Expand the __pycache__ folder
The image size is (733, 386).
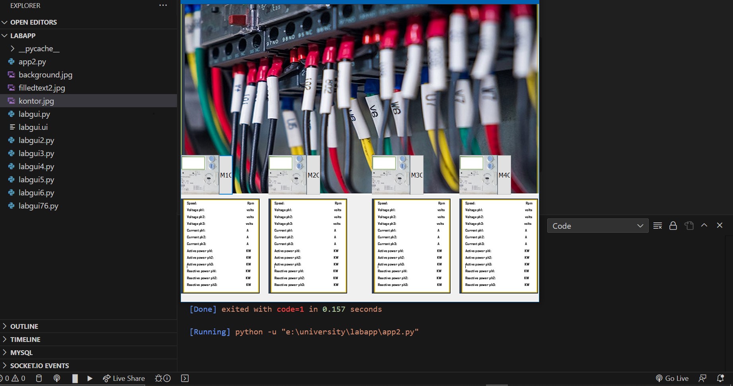[39, 48]
